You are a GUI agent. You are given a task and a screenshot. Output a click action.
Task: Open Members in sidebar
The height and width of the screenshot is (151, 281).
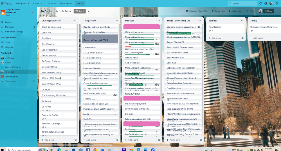point(10,27)
